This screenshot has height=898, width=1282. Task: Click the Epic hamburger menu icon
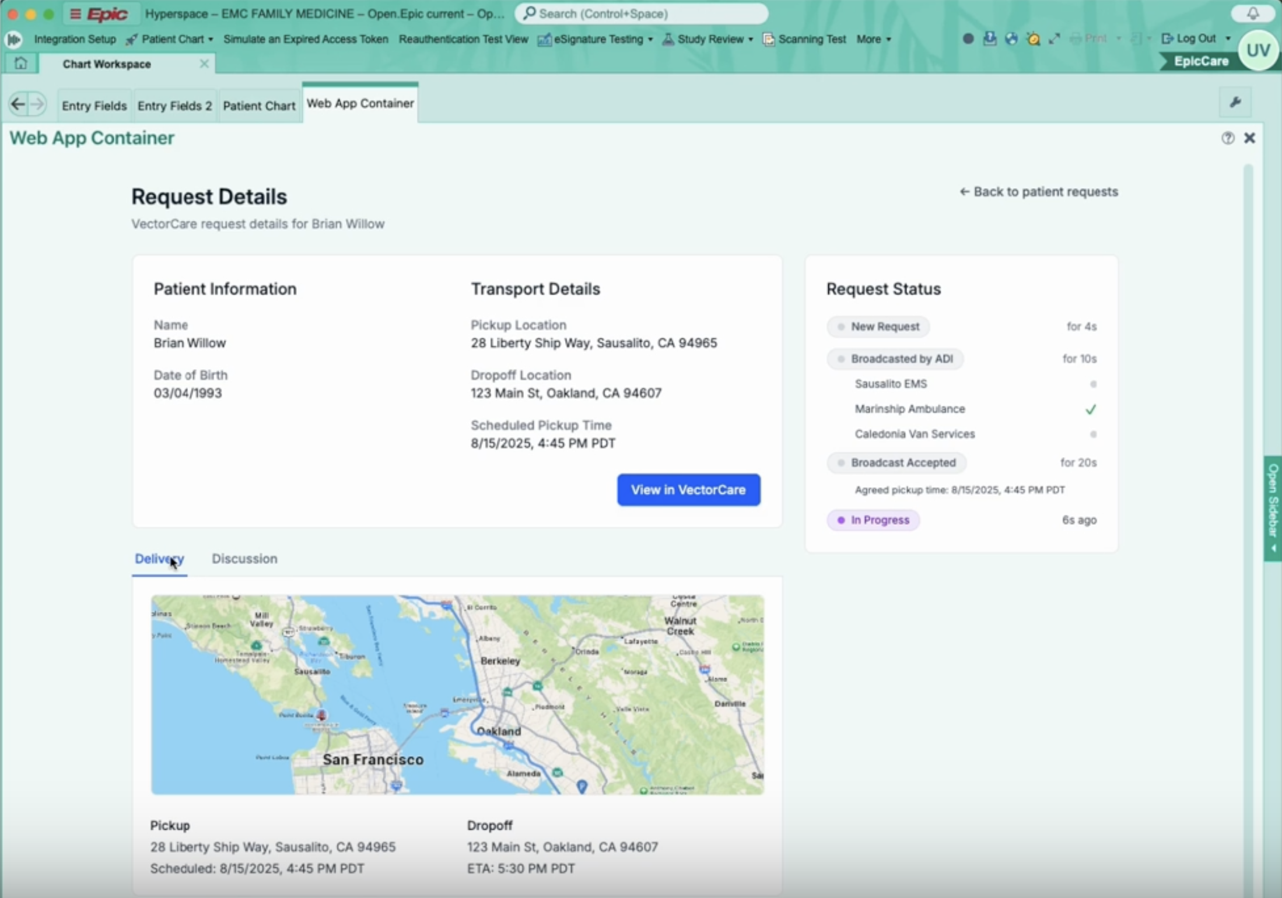[75, 13]
